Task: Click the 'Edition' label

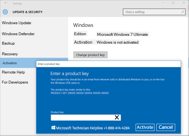Action: click(x=80, y=34)
